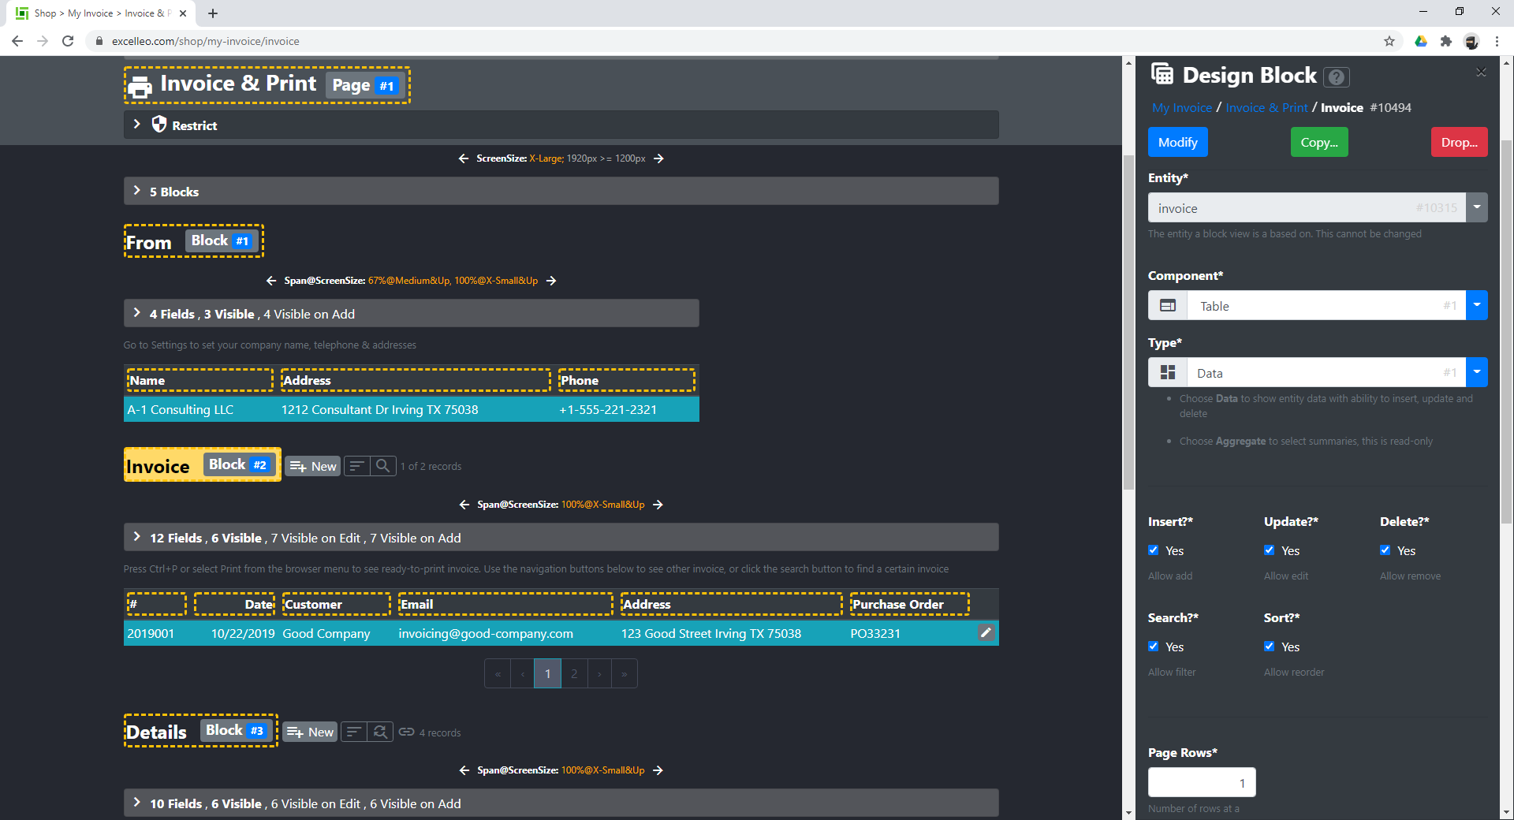Go back to the previous page

pos(17,41)
